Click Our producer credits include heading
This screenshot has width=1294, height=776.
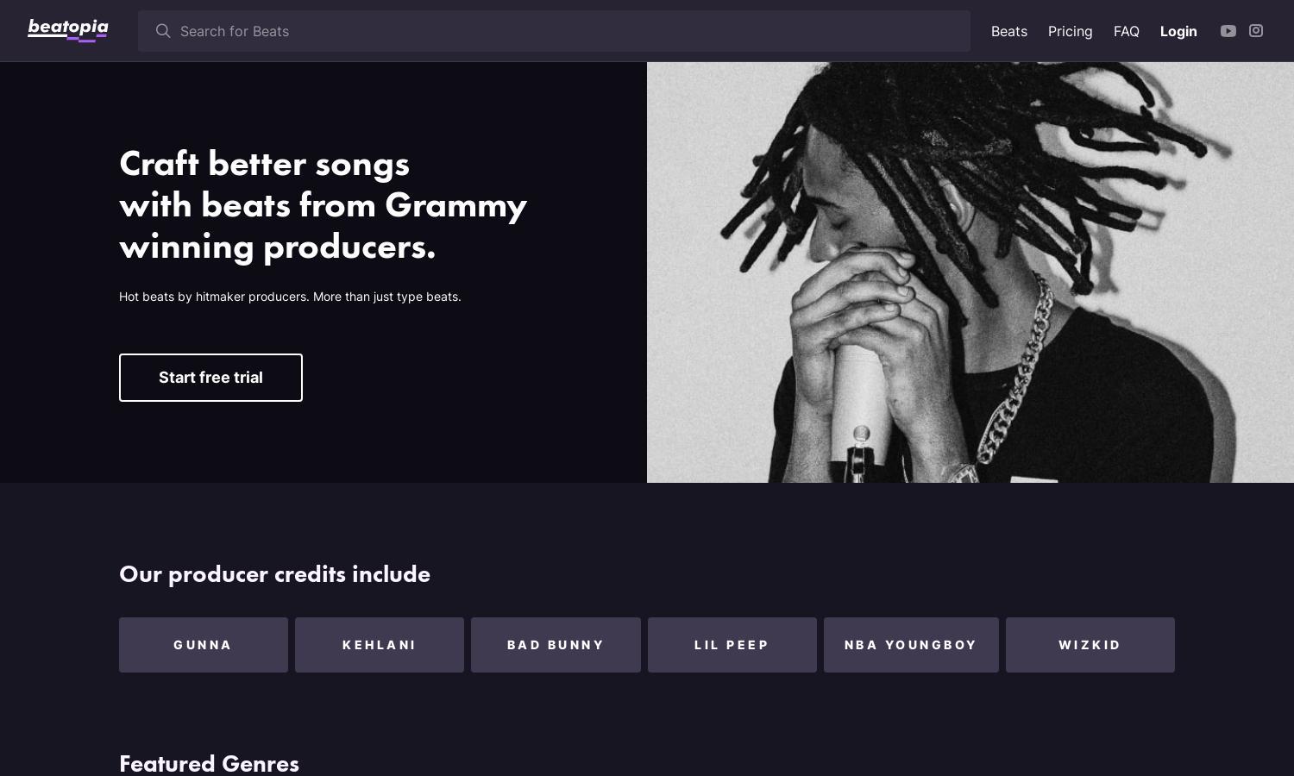click(274, 574)
